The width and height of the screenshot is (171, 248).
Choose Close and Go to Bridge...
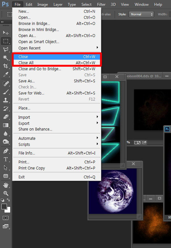(x=57, y=69)
